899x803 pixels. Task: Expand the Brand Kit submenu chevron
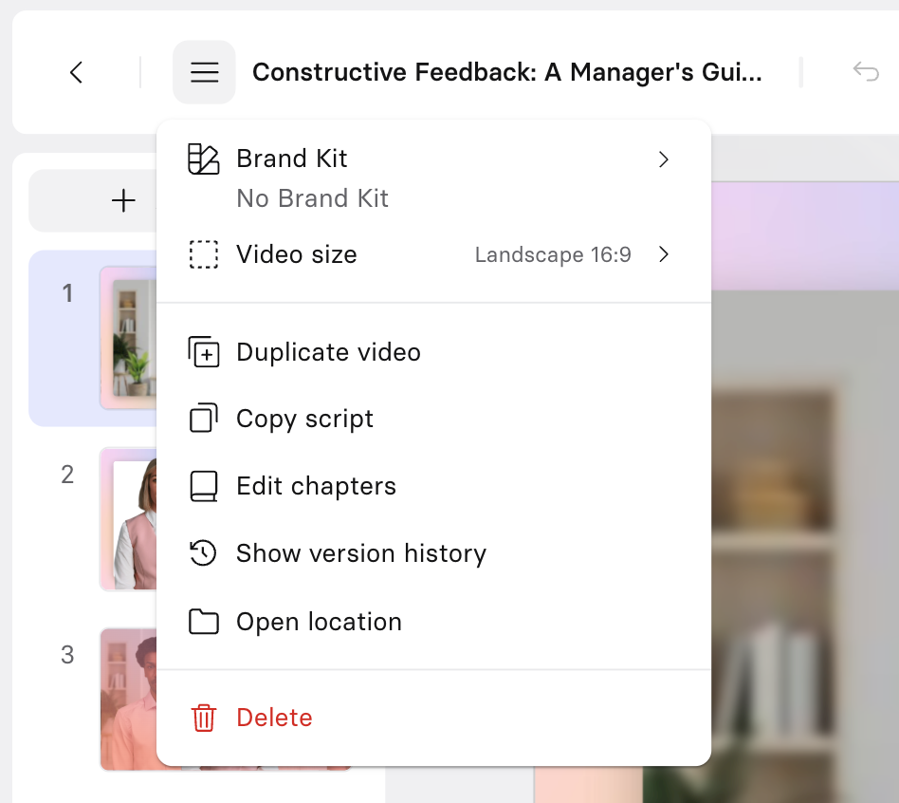[664, 159]
